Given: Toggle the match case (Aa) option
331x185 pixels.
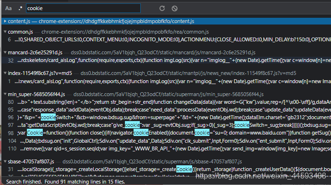Looking at the screenshot, I should (8, 9).
